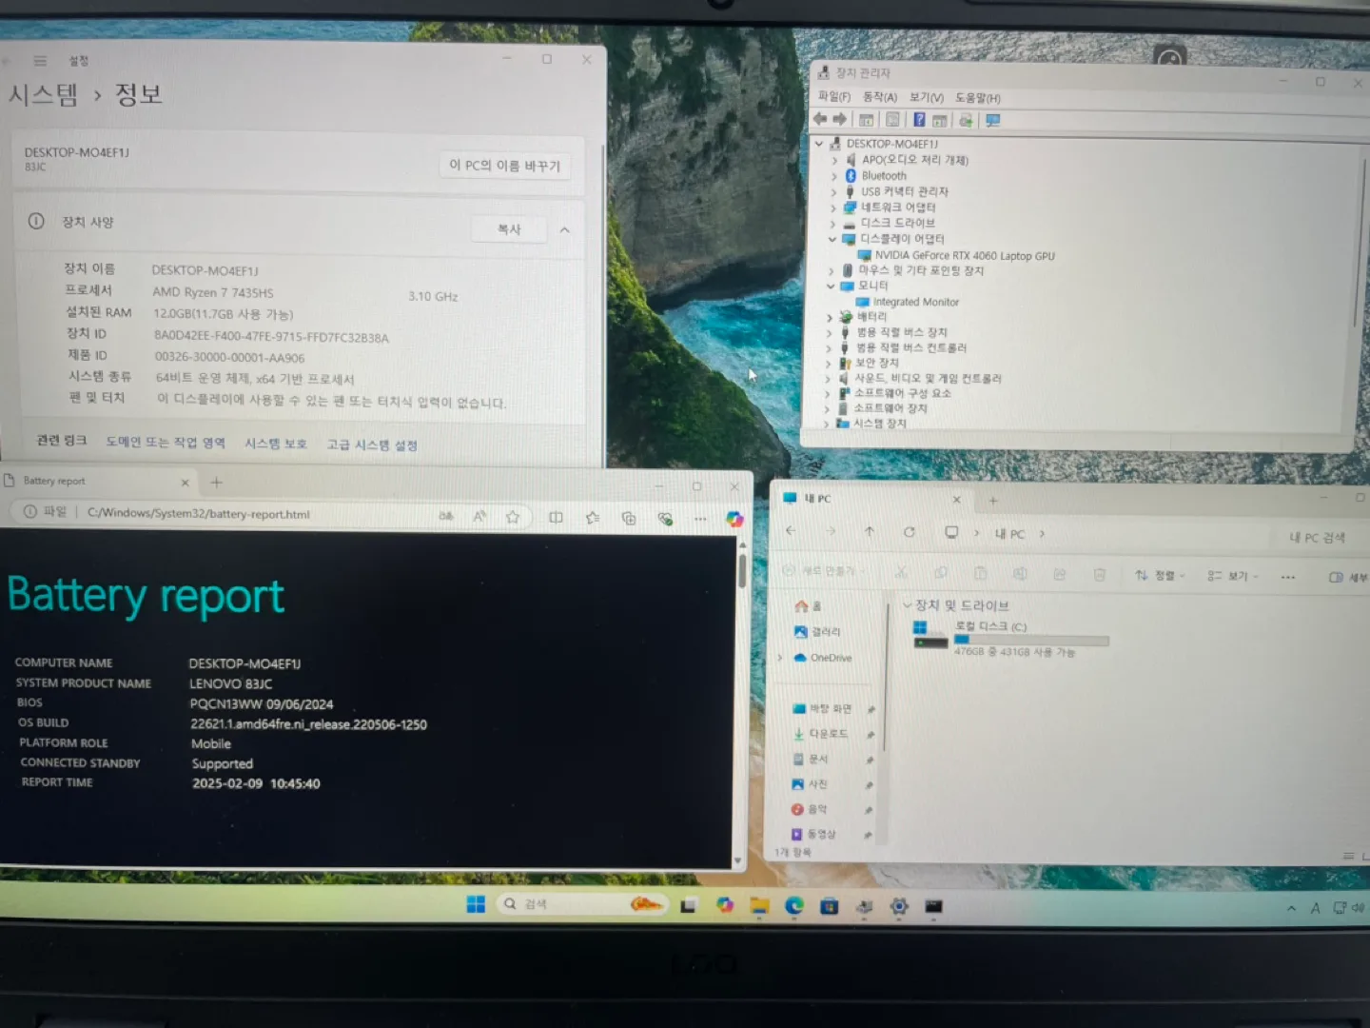Favorite the battery report page with the star
The height and width of the screenshot is (1028, 1370).
513,517
